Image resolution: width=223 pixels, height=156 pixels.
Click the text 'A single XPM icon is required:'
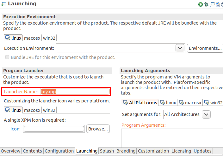click(35, 120)
